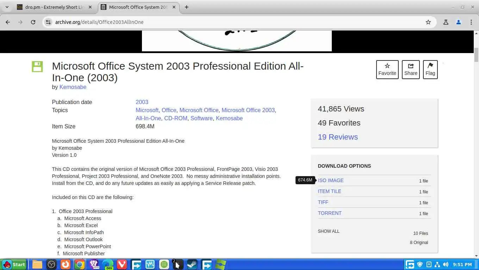Click the Chrome taskbar icon
Image resolution: width=479 pixels, height=270 pixels.
pos(80,264)
